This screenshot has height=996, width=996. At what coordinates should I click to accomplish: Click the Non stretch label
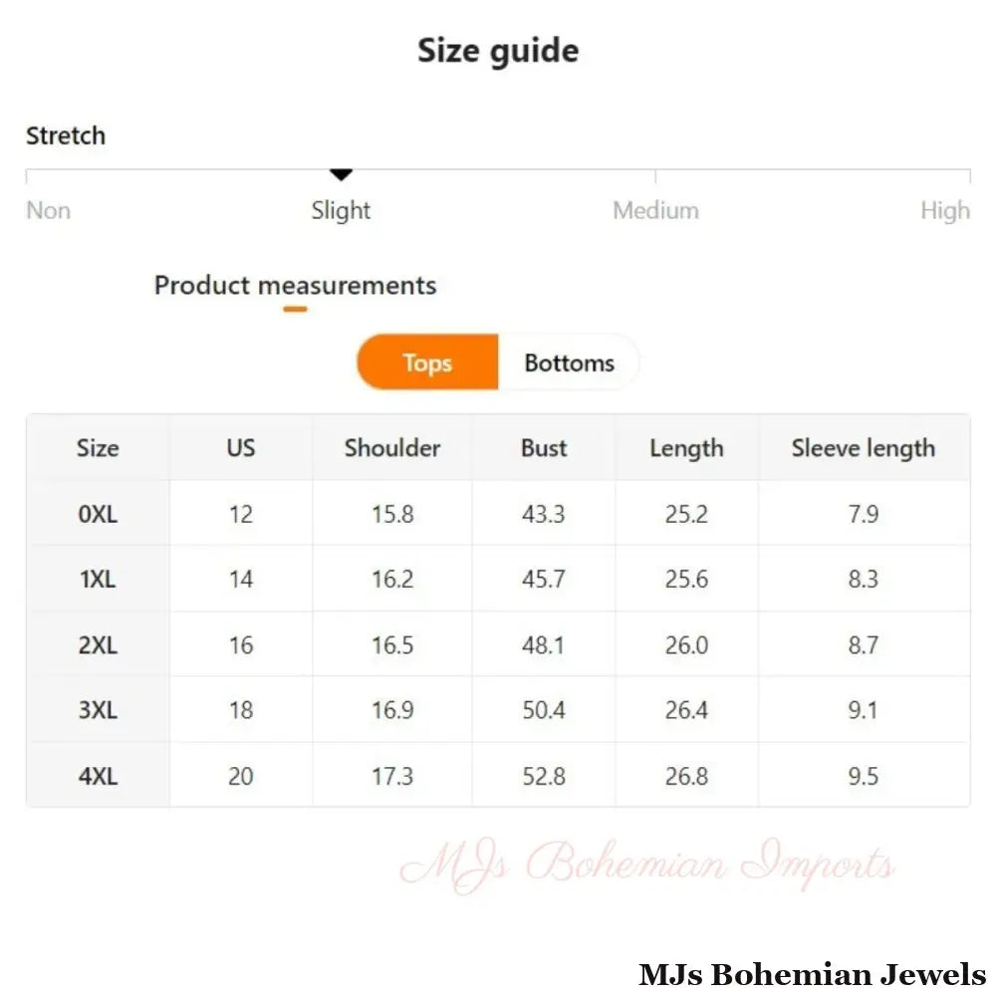click(x=48, y=211)
